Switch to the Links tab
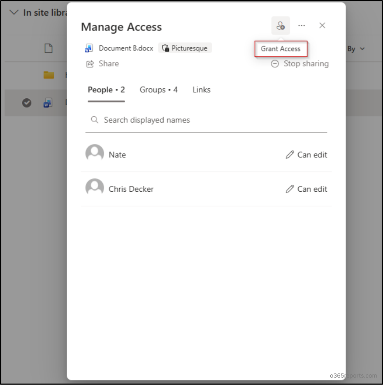 [x=201, y=90]
